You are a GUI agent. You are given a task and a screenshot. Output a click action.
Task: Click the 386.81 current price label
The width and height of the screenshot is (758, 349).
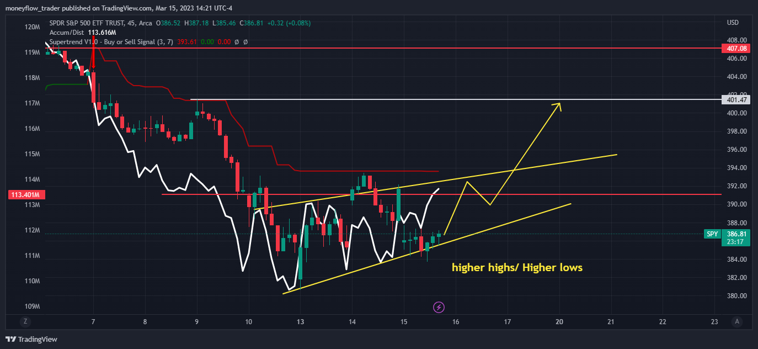tap(737, 234)
